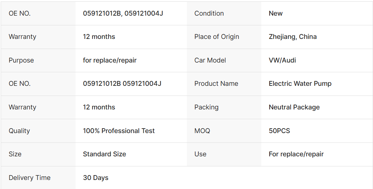Select the '100% Professional Test' value
The image size is (373, 189).
[119, 131]
